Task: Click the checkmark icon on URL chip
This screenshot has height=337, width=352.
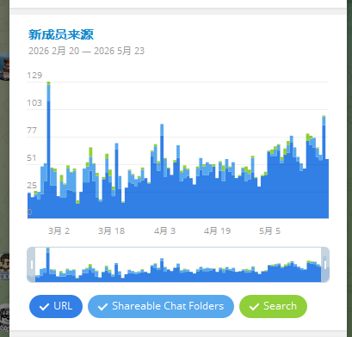Action: (x=44, y=307)
